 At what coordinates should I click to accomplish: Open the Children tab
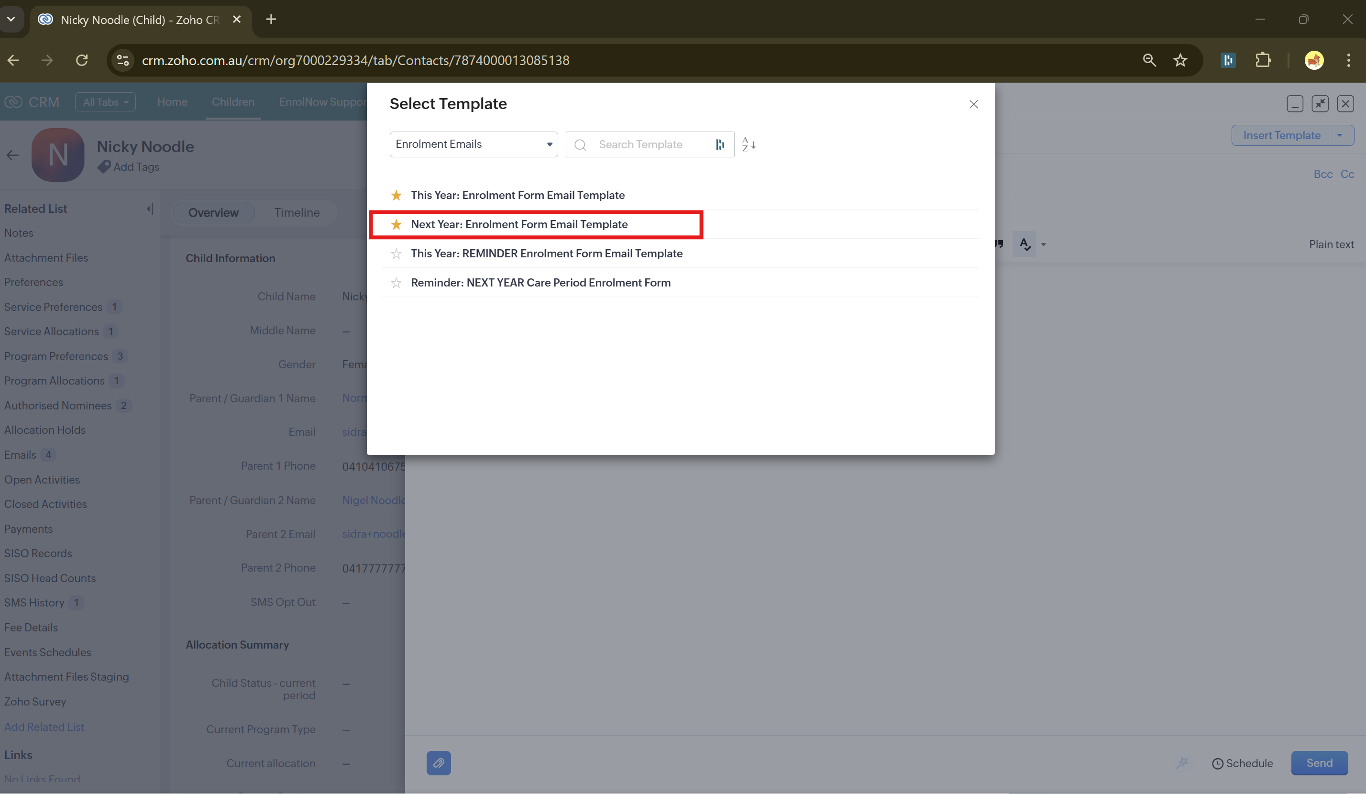(232, 102)
